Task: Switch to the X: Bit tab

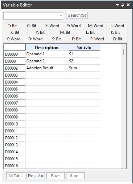Action: [15, 32]
